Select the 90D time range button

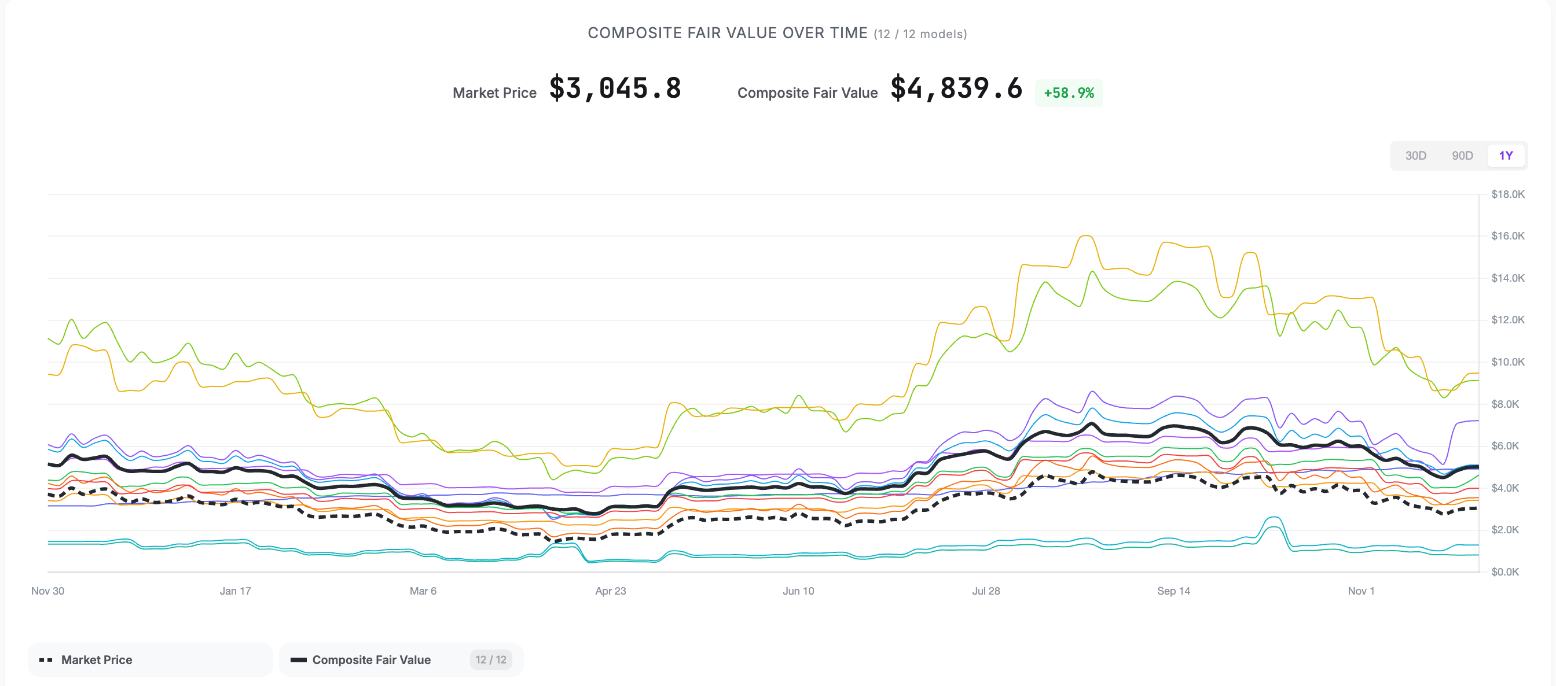[x=1462, y=156]
